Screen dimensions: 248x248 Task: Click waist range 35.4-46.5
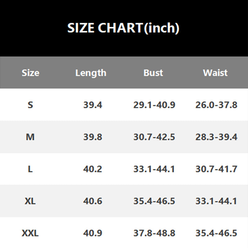click(x=216, y=233)
